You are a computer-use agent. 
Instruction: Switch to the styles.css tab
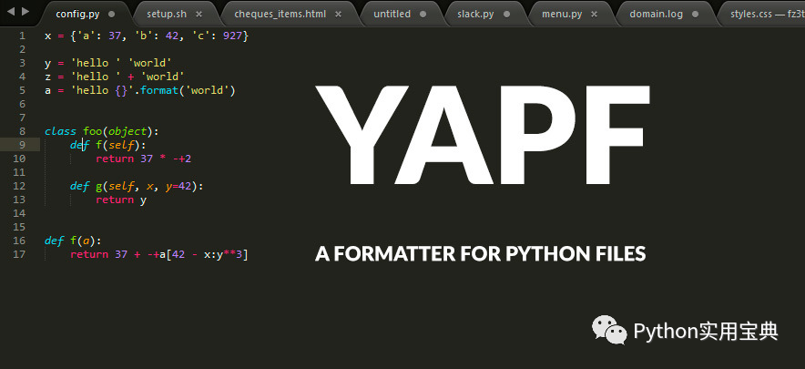point(767,14)
